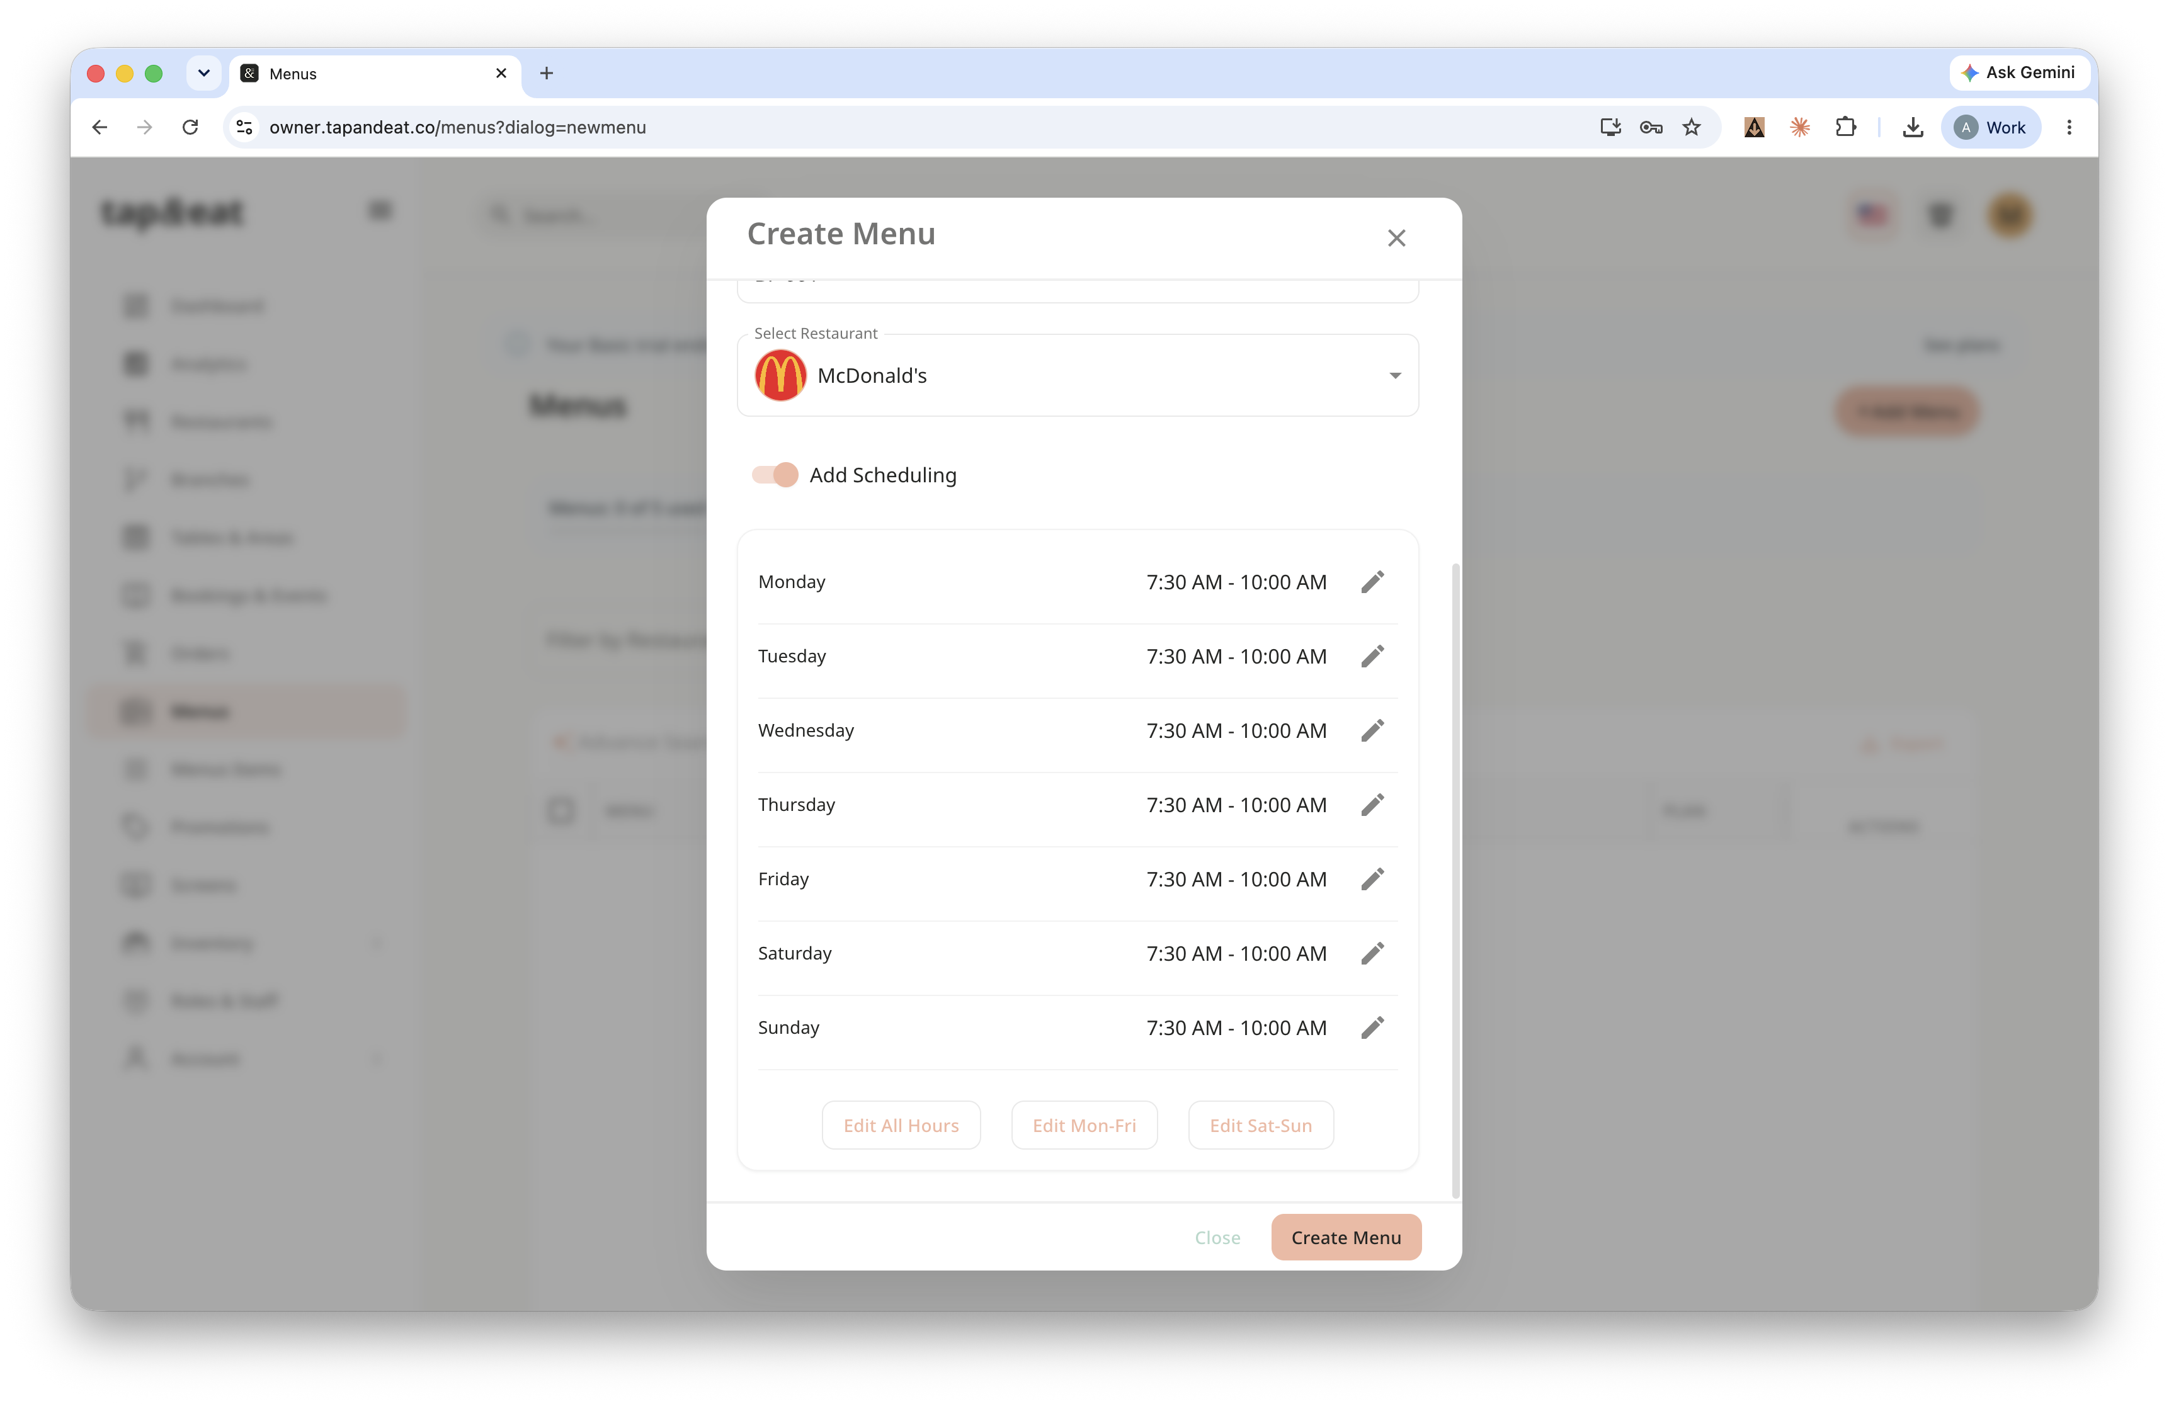Click the McDonald's logo in restaurant selector
The height and width of the screenshot is (1404, 2169).
click(781, 375)
